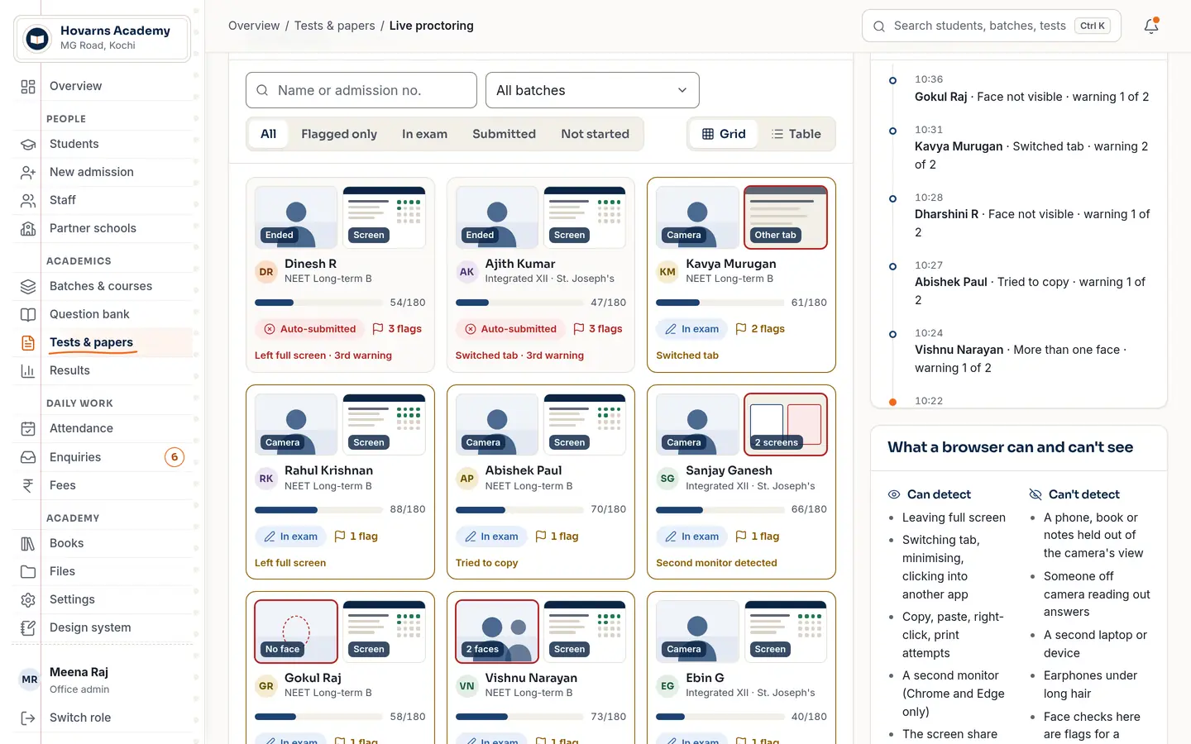Screen dimensions: 1191x744
Task: Click the Question bank book icon
Action: (28, 314)
